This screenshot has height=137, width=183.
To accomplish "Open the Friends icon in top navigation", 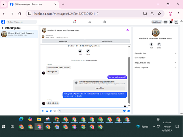I will pos(90,22).
